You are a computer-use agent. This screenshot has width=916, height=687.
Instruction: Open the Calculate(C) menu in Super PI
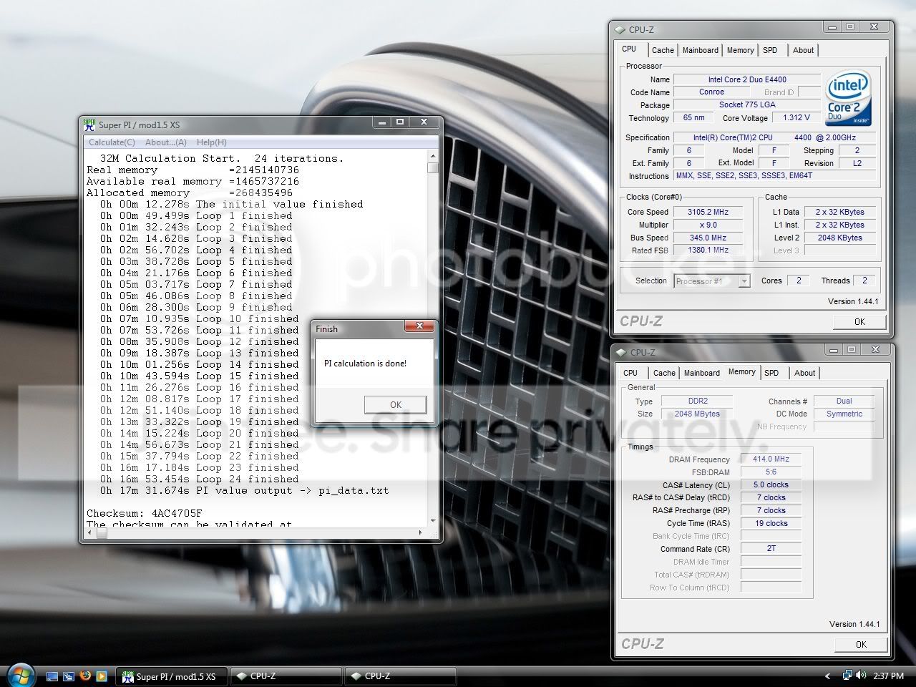[x=112, y=142]
